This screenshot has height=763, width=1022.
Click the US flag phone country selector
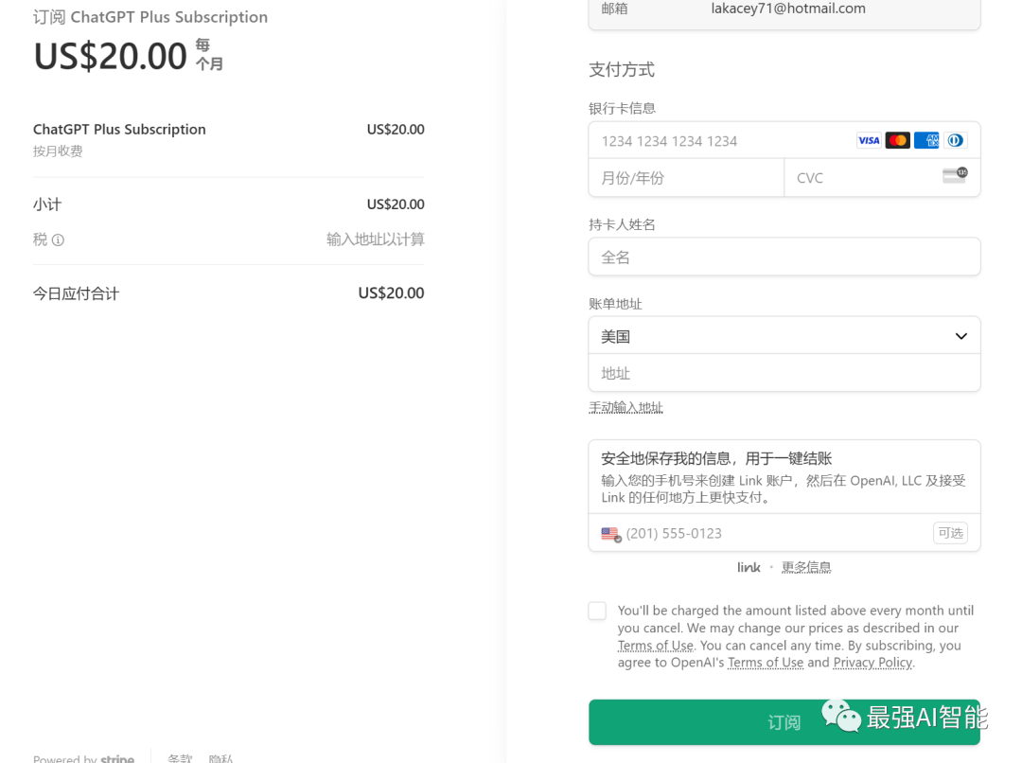pos(611,534)
